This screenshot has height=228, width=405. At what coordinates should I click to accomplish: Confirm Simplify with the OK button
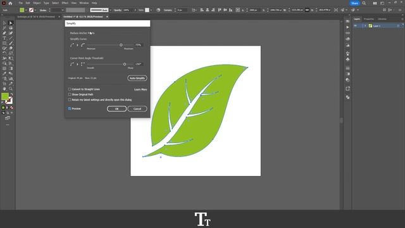[x=116, y=109]
